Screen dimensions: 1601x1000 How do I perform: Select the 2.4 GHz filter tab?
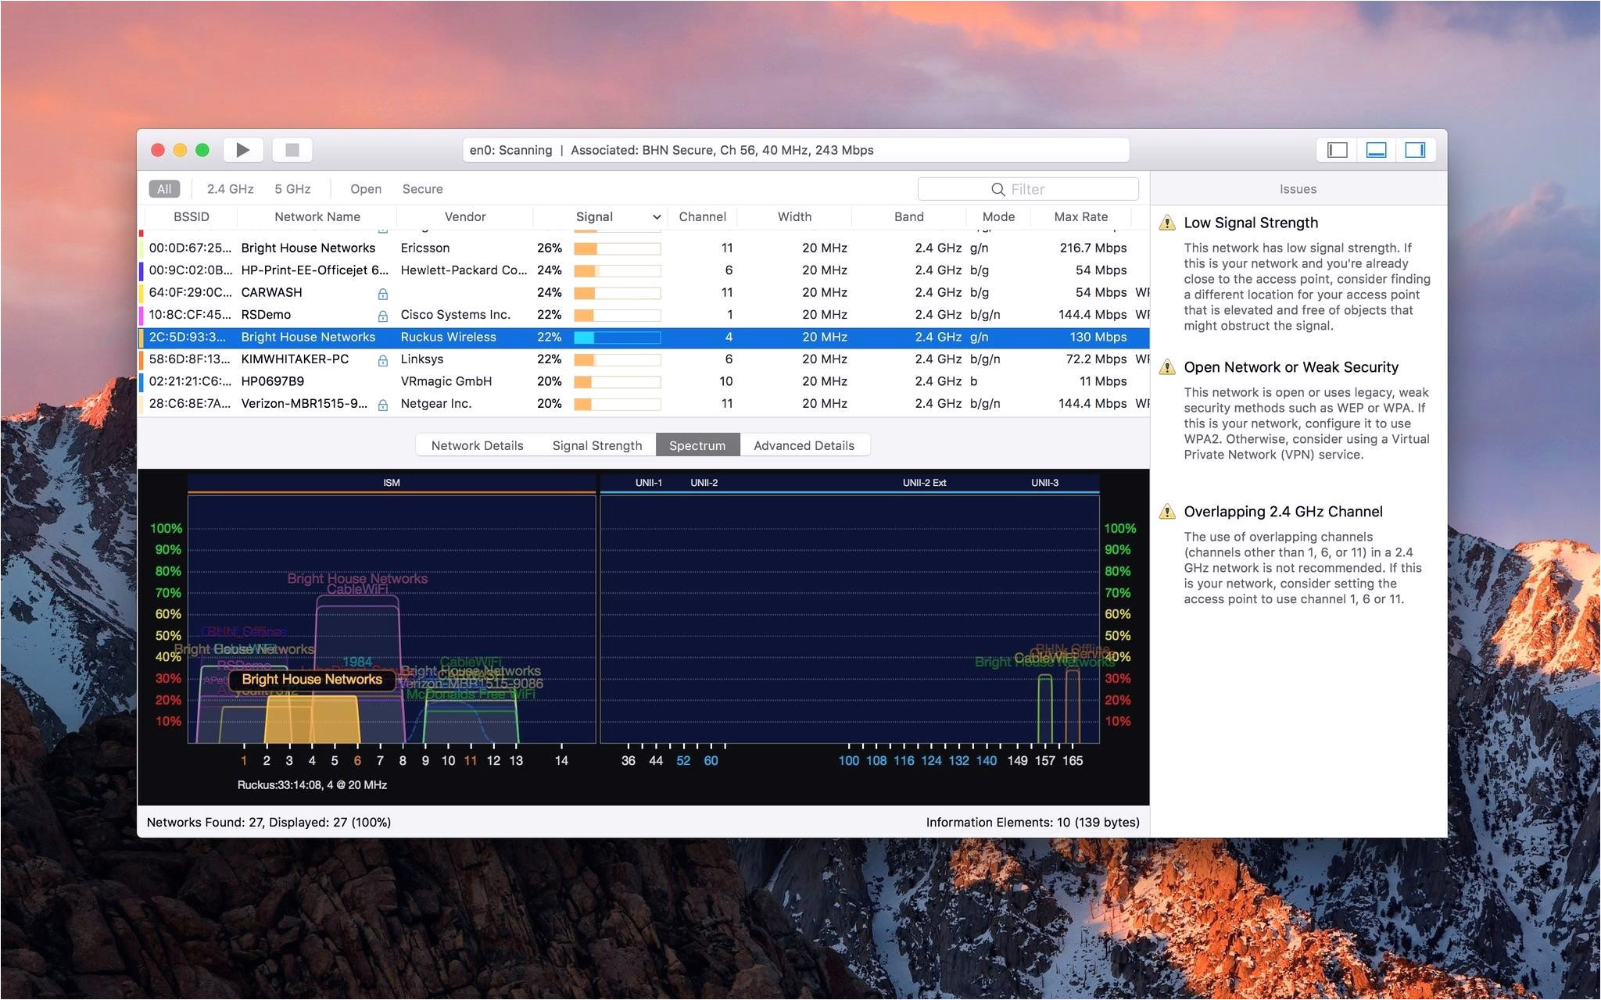click(226, 187)
